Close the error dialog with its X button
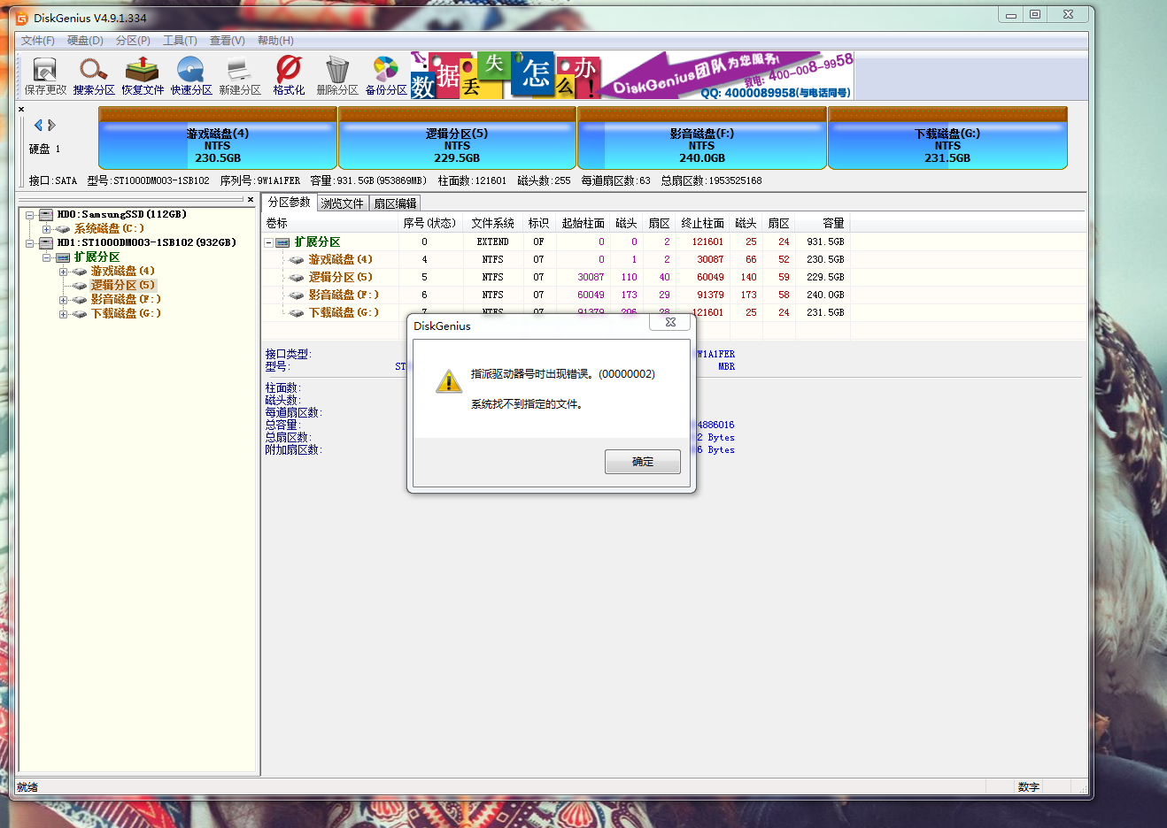1167x828 pixels. pyautogui.click(x=670, y=322)
